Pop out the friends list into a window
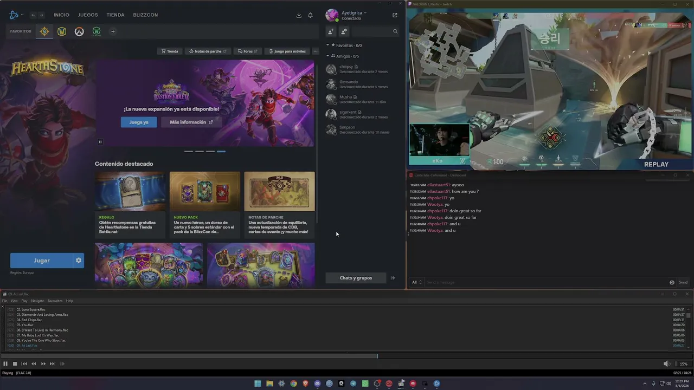Screen dimensions: 694x390 [395, 15]
